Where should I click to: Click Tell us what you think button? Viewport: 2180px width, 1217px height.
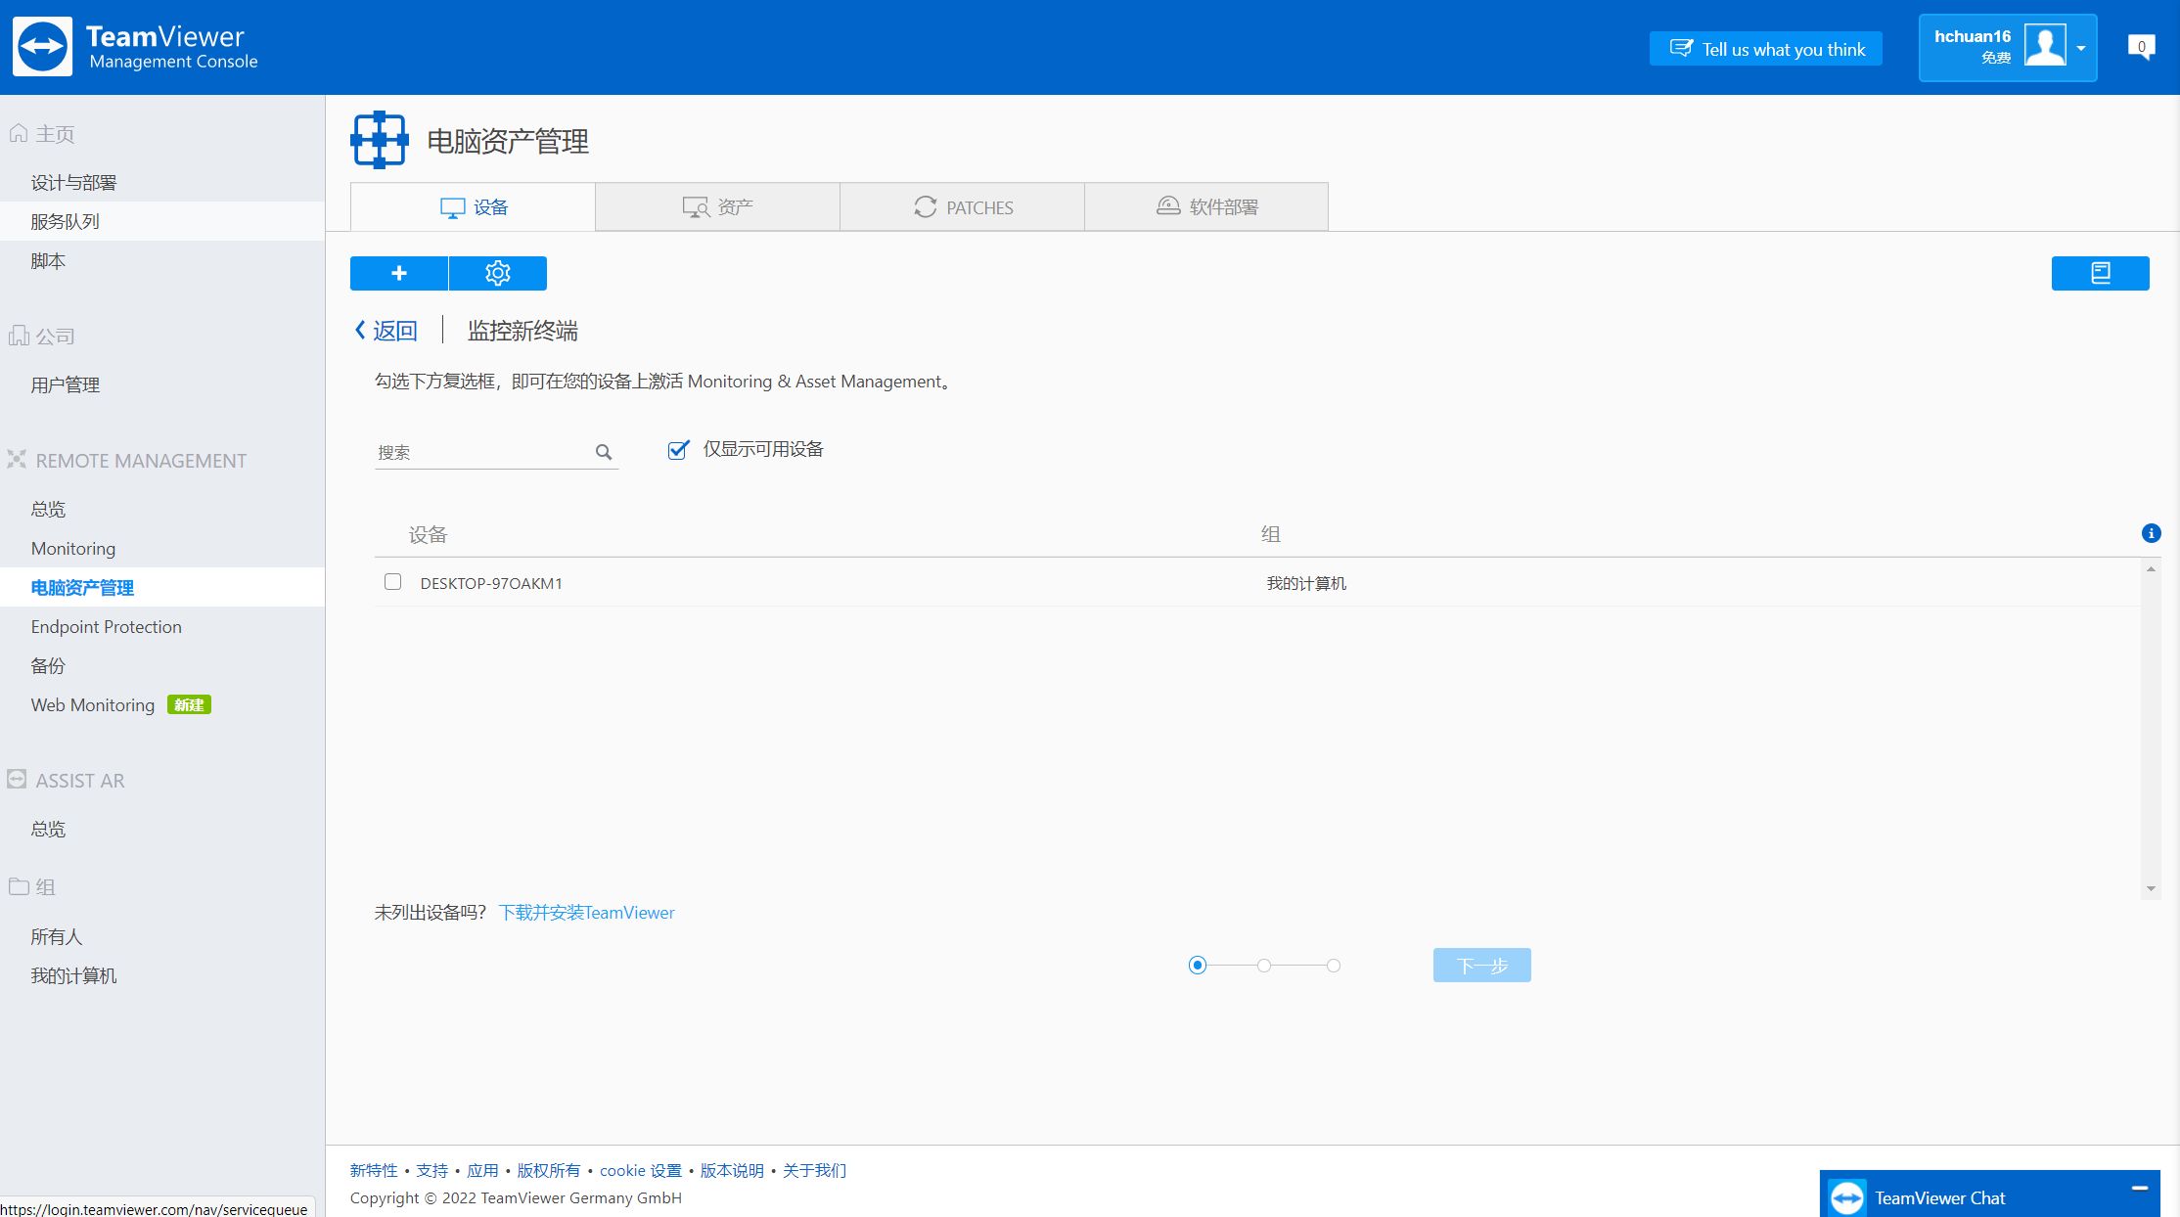pyautogui.click(x=1766, y=49)
